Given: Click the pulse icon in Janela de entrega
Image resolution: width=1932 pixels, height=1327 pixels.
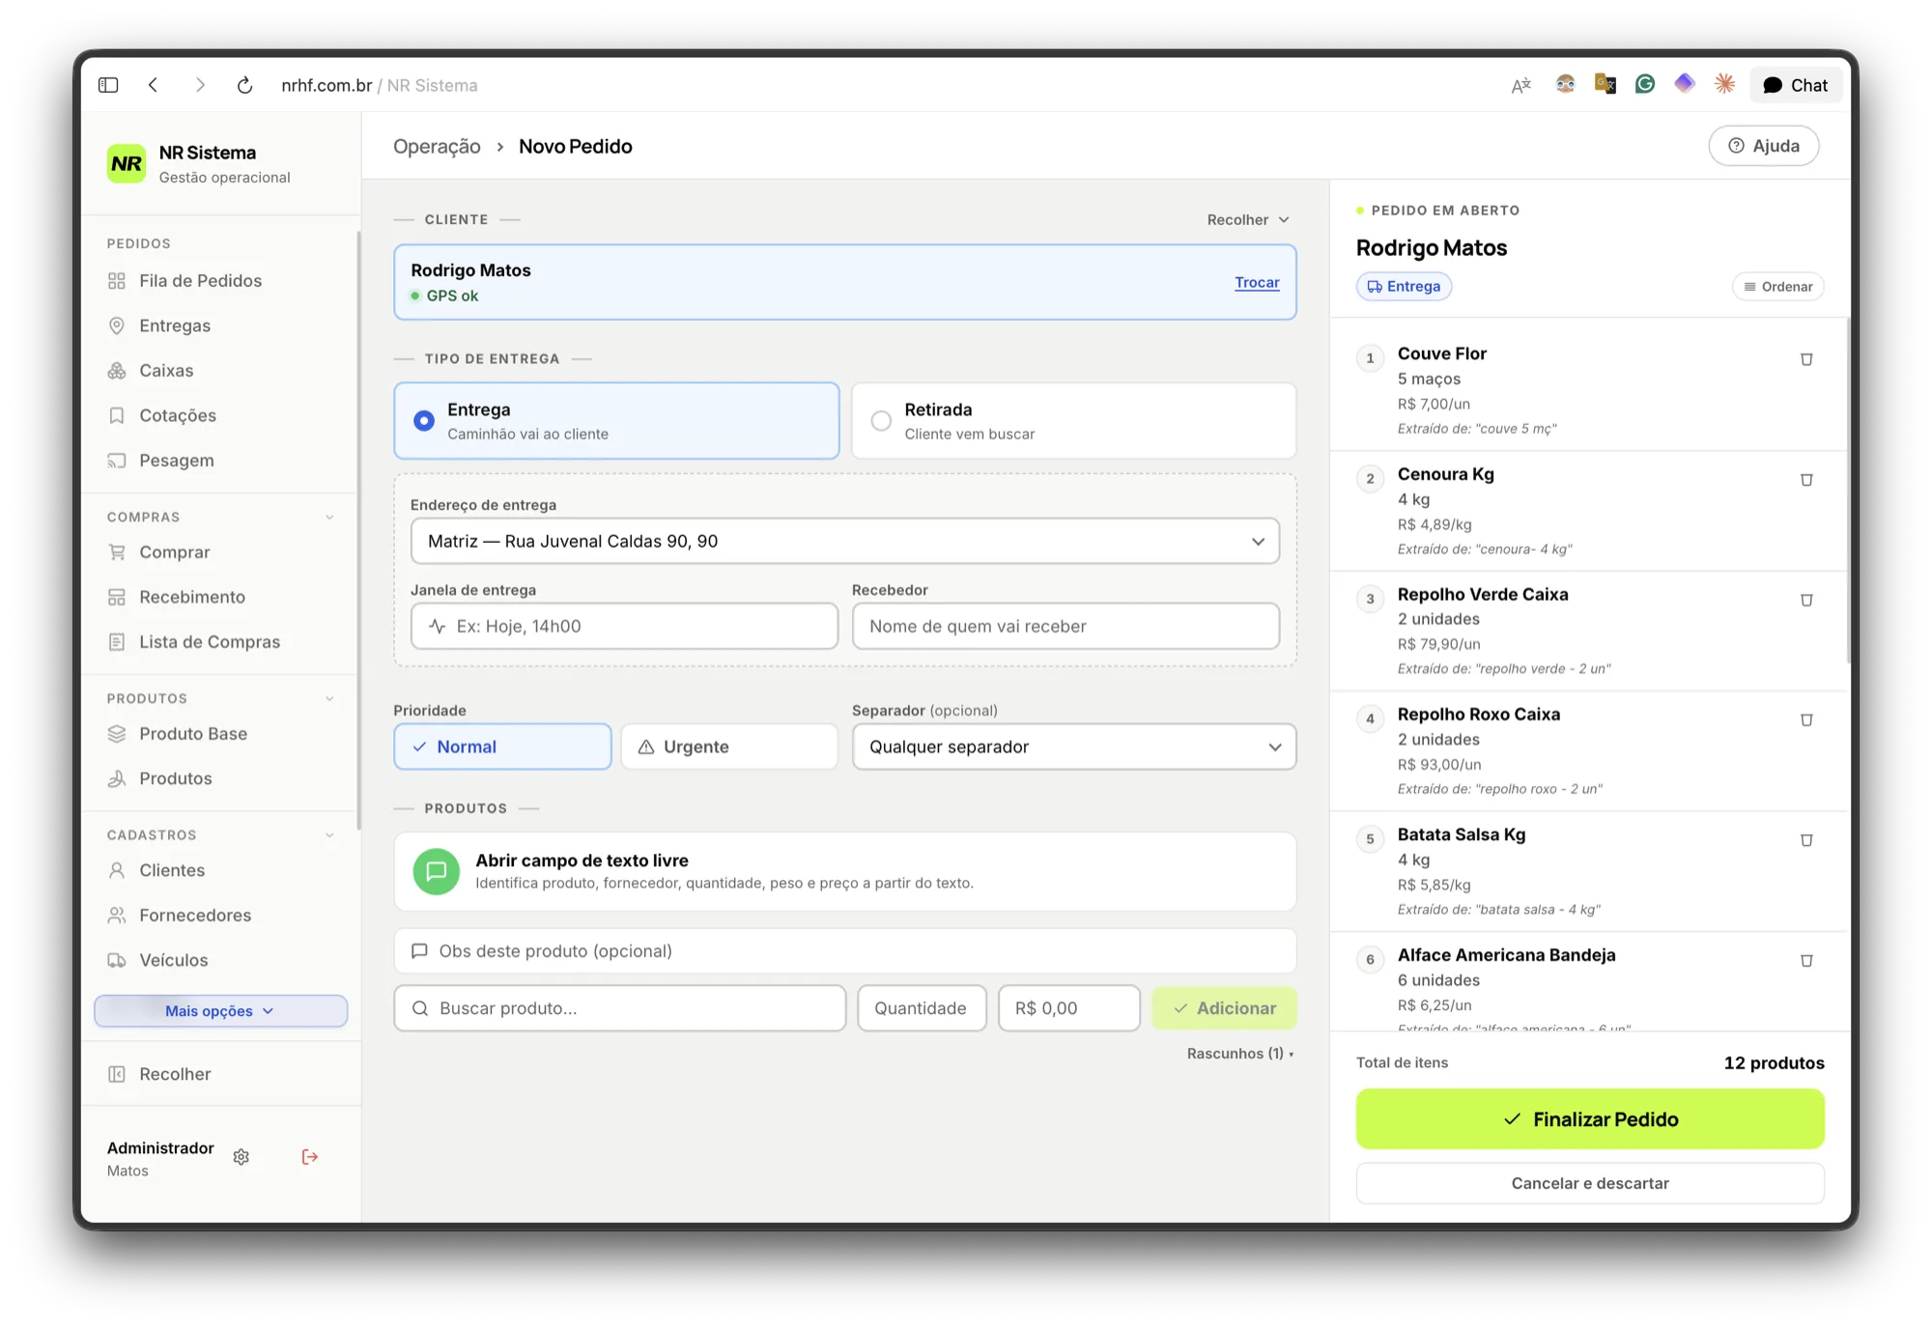Looking at the screenshot, I should pos(437,627).
